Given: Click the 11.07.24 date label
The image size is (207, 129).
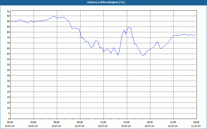Looking at the screenshot, I should coord(196,126).
